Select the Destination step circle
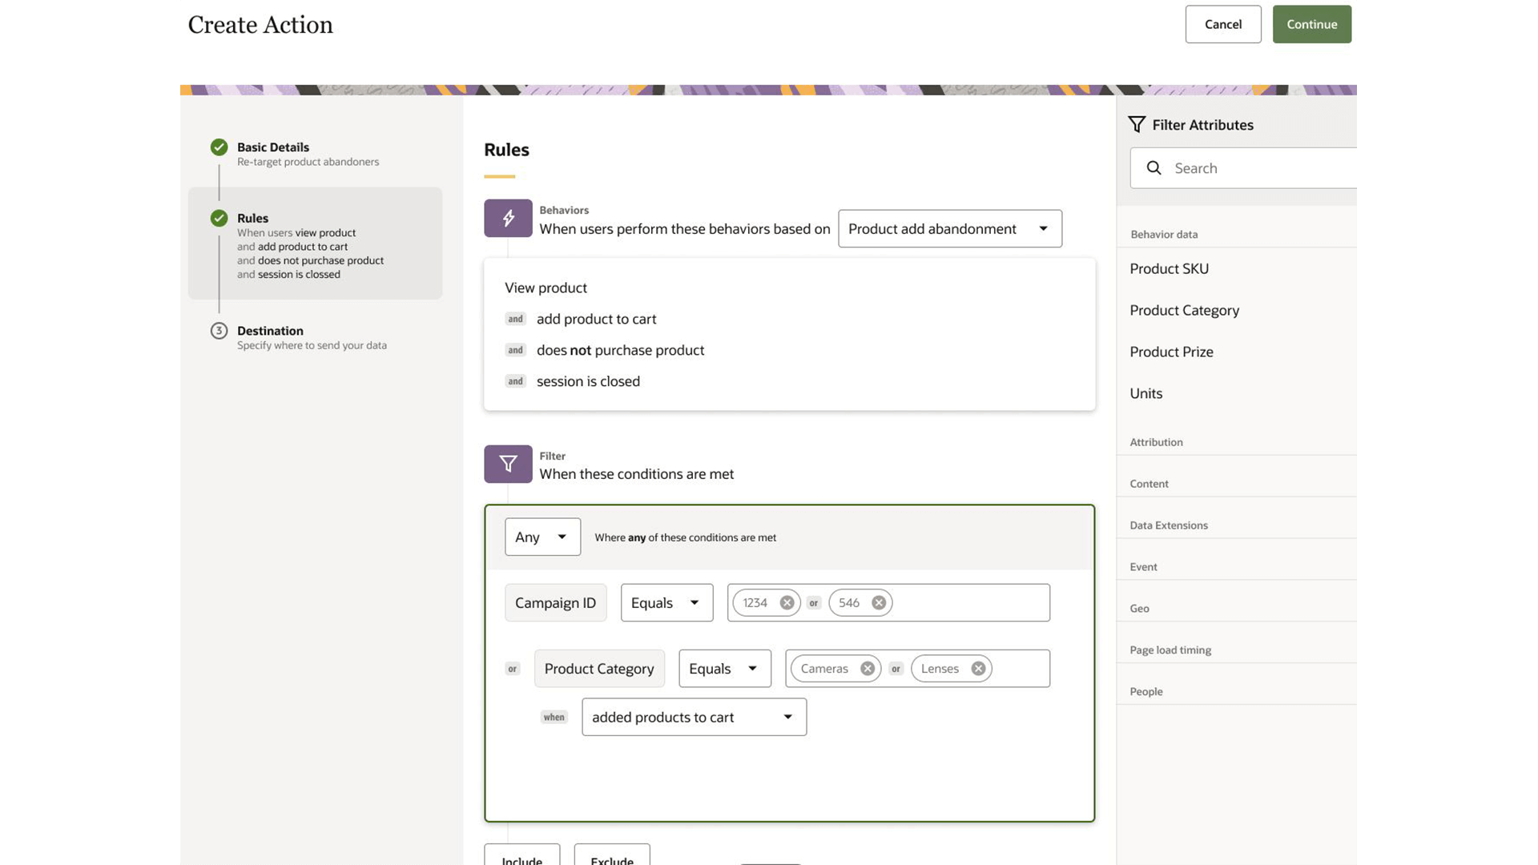This screenshot has height=865, width=1538. 219,330
